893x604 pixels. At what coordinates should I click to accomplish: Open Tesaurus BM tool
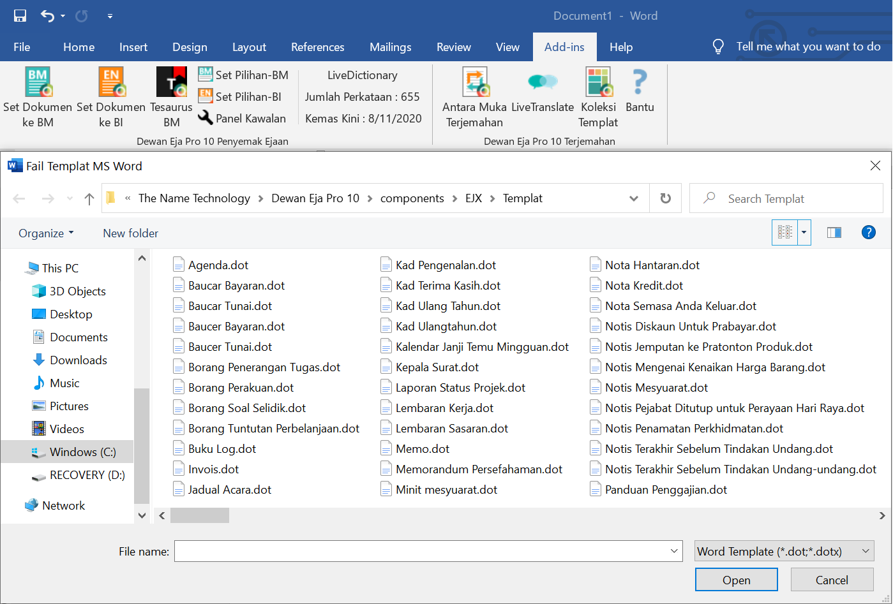click(x=171, y=82)
